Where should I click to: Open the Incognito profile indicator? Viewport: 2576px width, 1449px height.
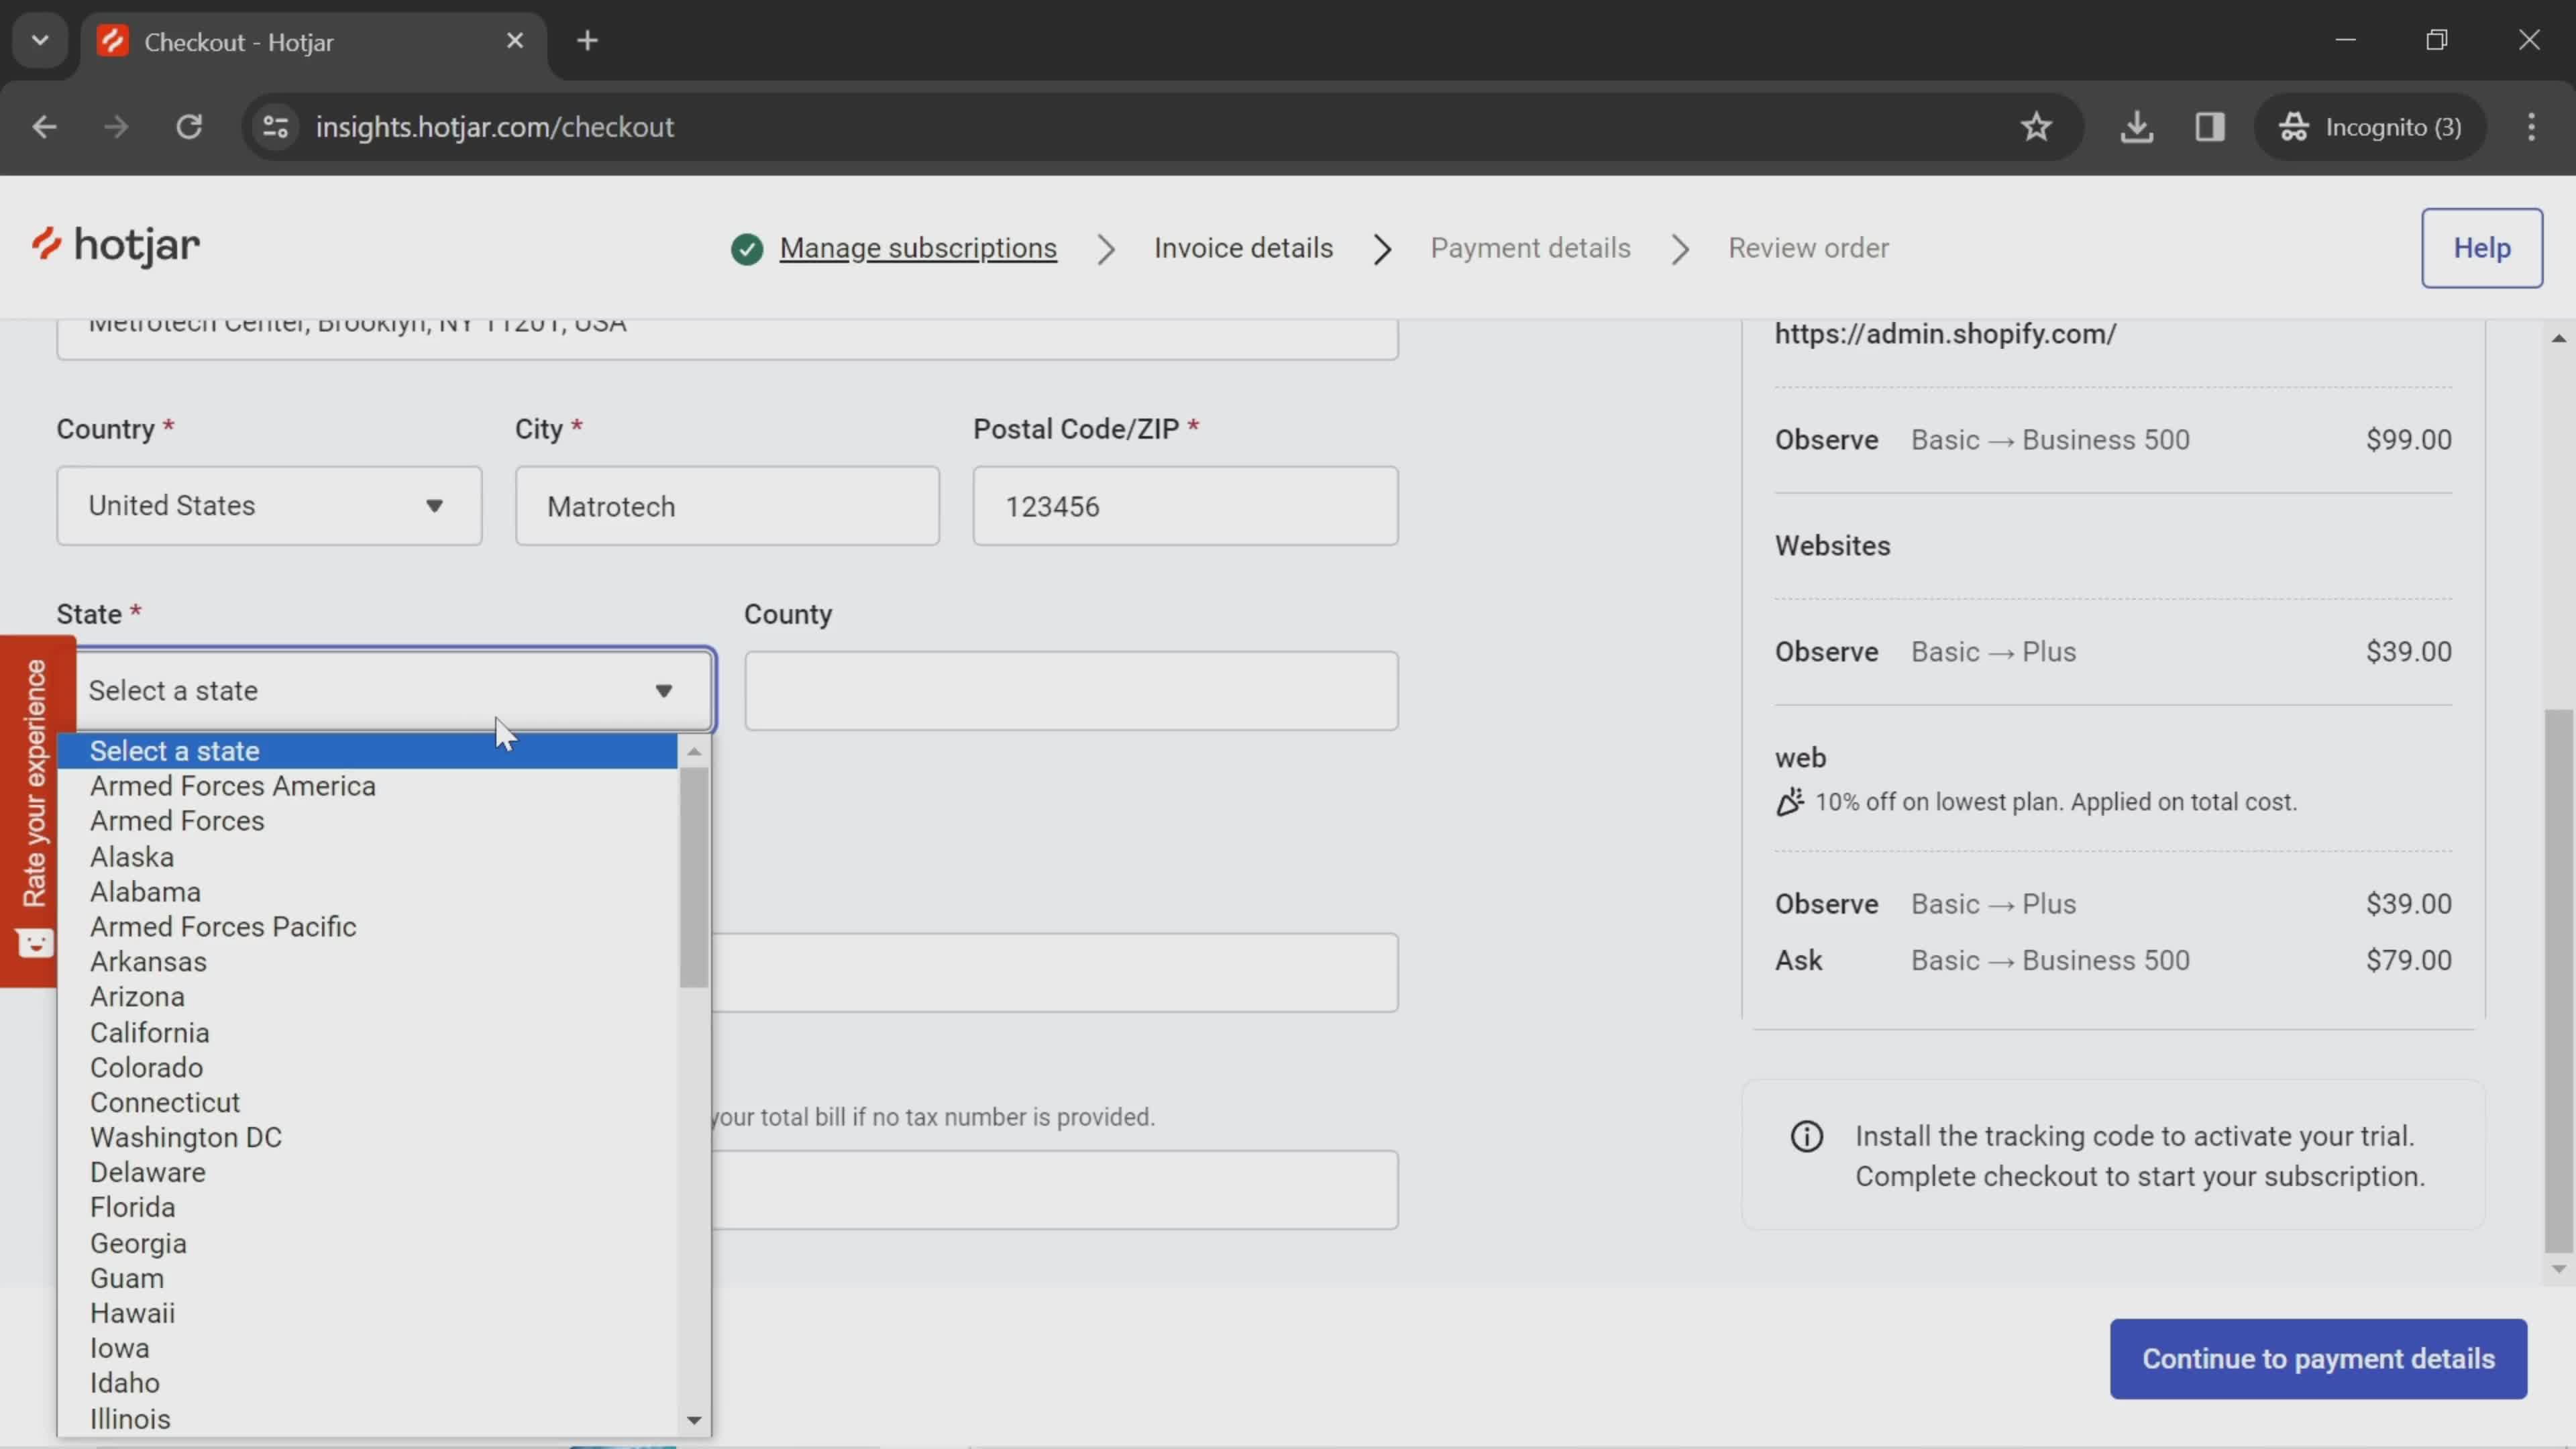[x=2370, y=127]
